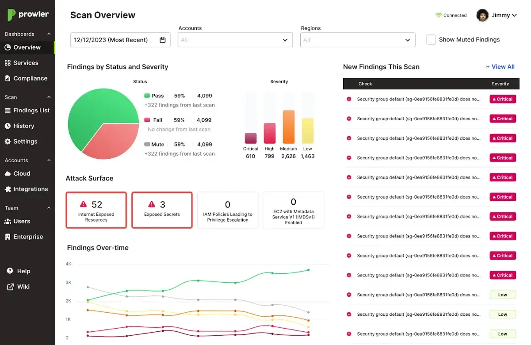
Task: Collapse the Team sidebar section
Action: (49, 208)
